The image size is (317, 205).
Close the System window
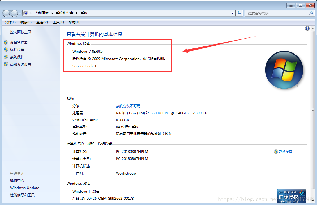pos(310,6)
